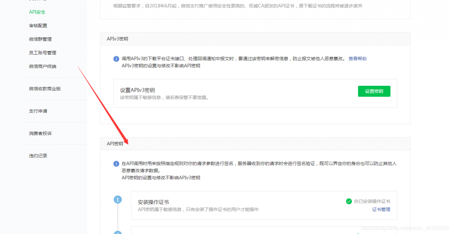Click the green 设置密钥 button
Viewport: 452px width, 234px height.
tap(374, 91)
